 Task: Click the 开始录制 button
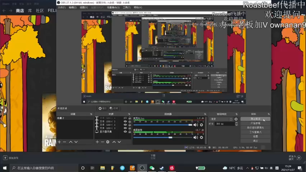(255, 123)
